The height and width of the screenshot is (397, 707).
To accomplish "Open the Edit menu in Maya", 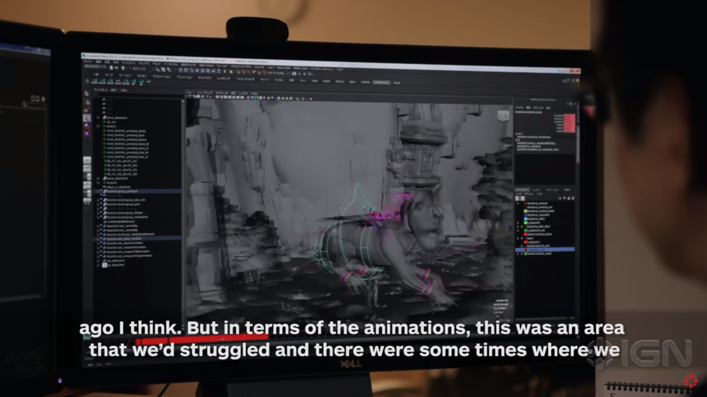I will 98,62.
